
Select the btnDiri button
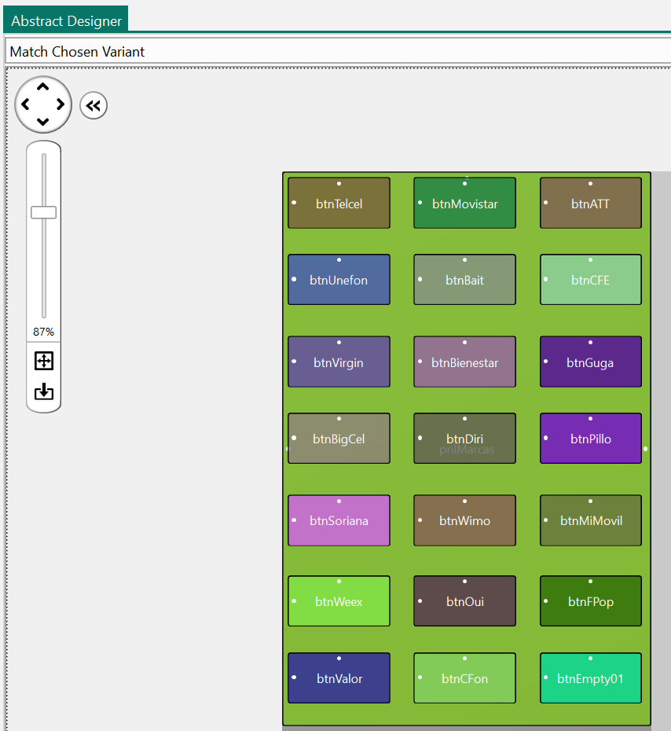(x=464, y=439)
